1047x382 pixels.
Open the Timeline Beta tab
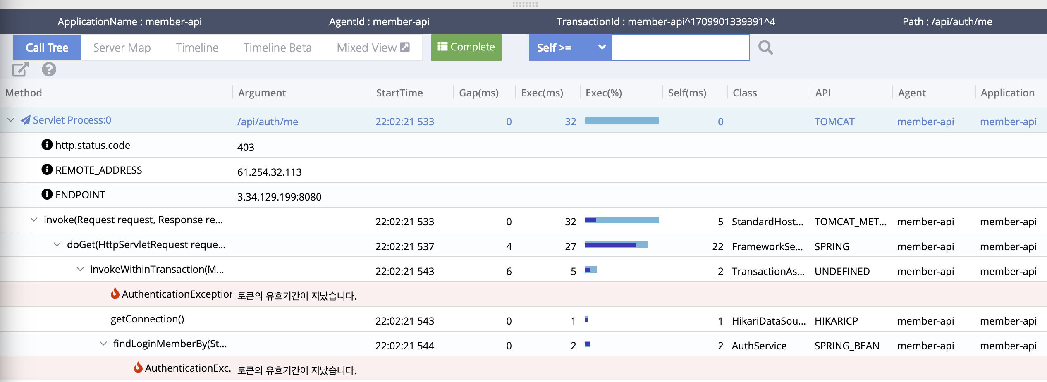click(277, 48)
